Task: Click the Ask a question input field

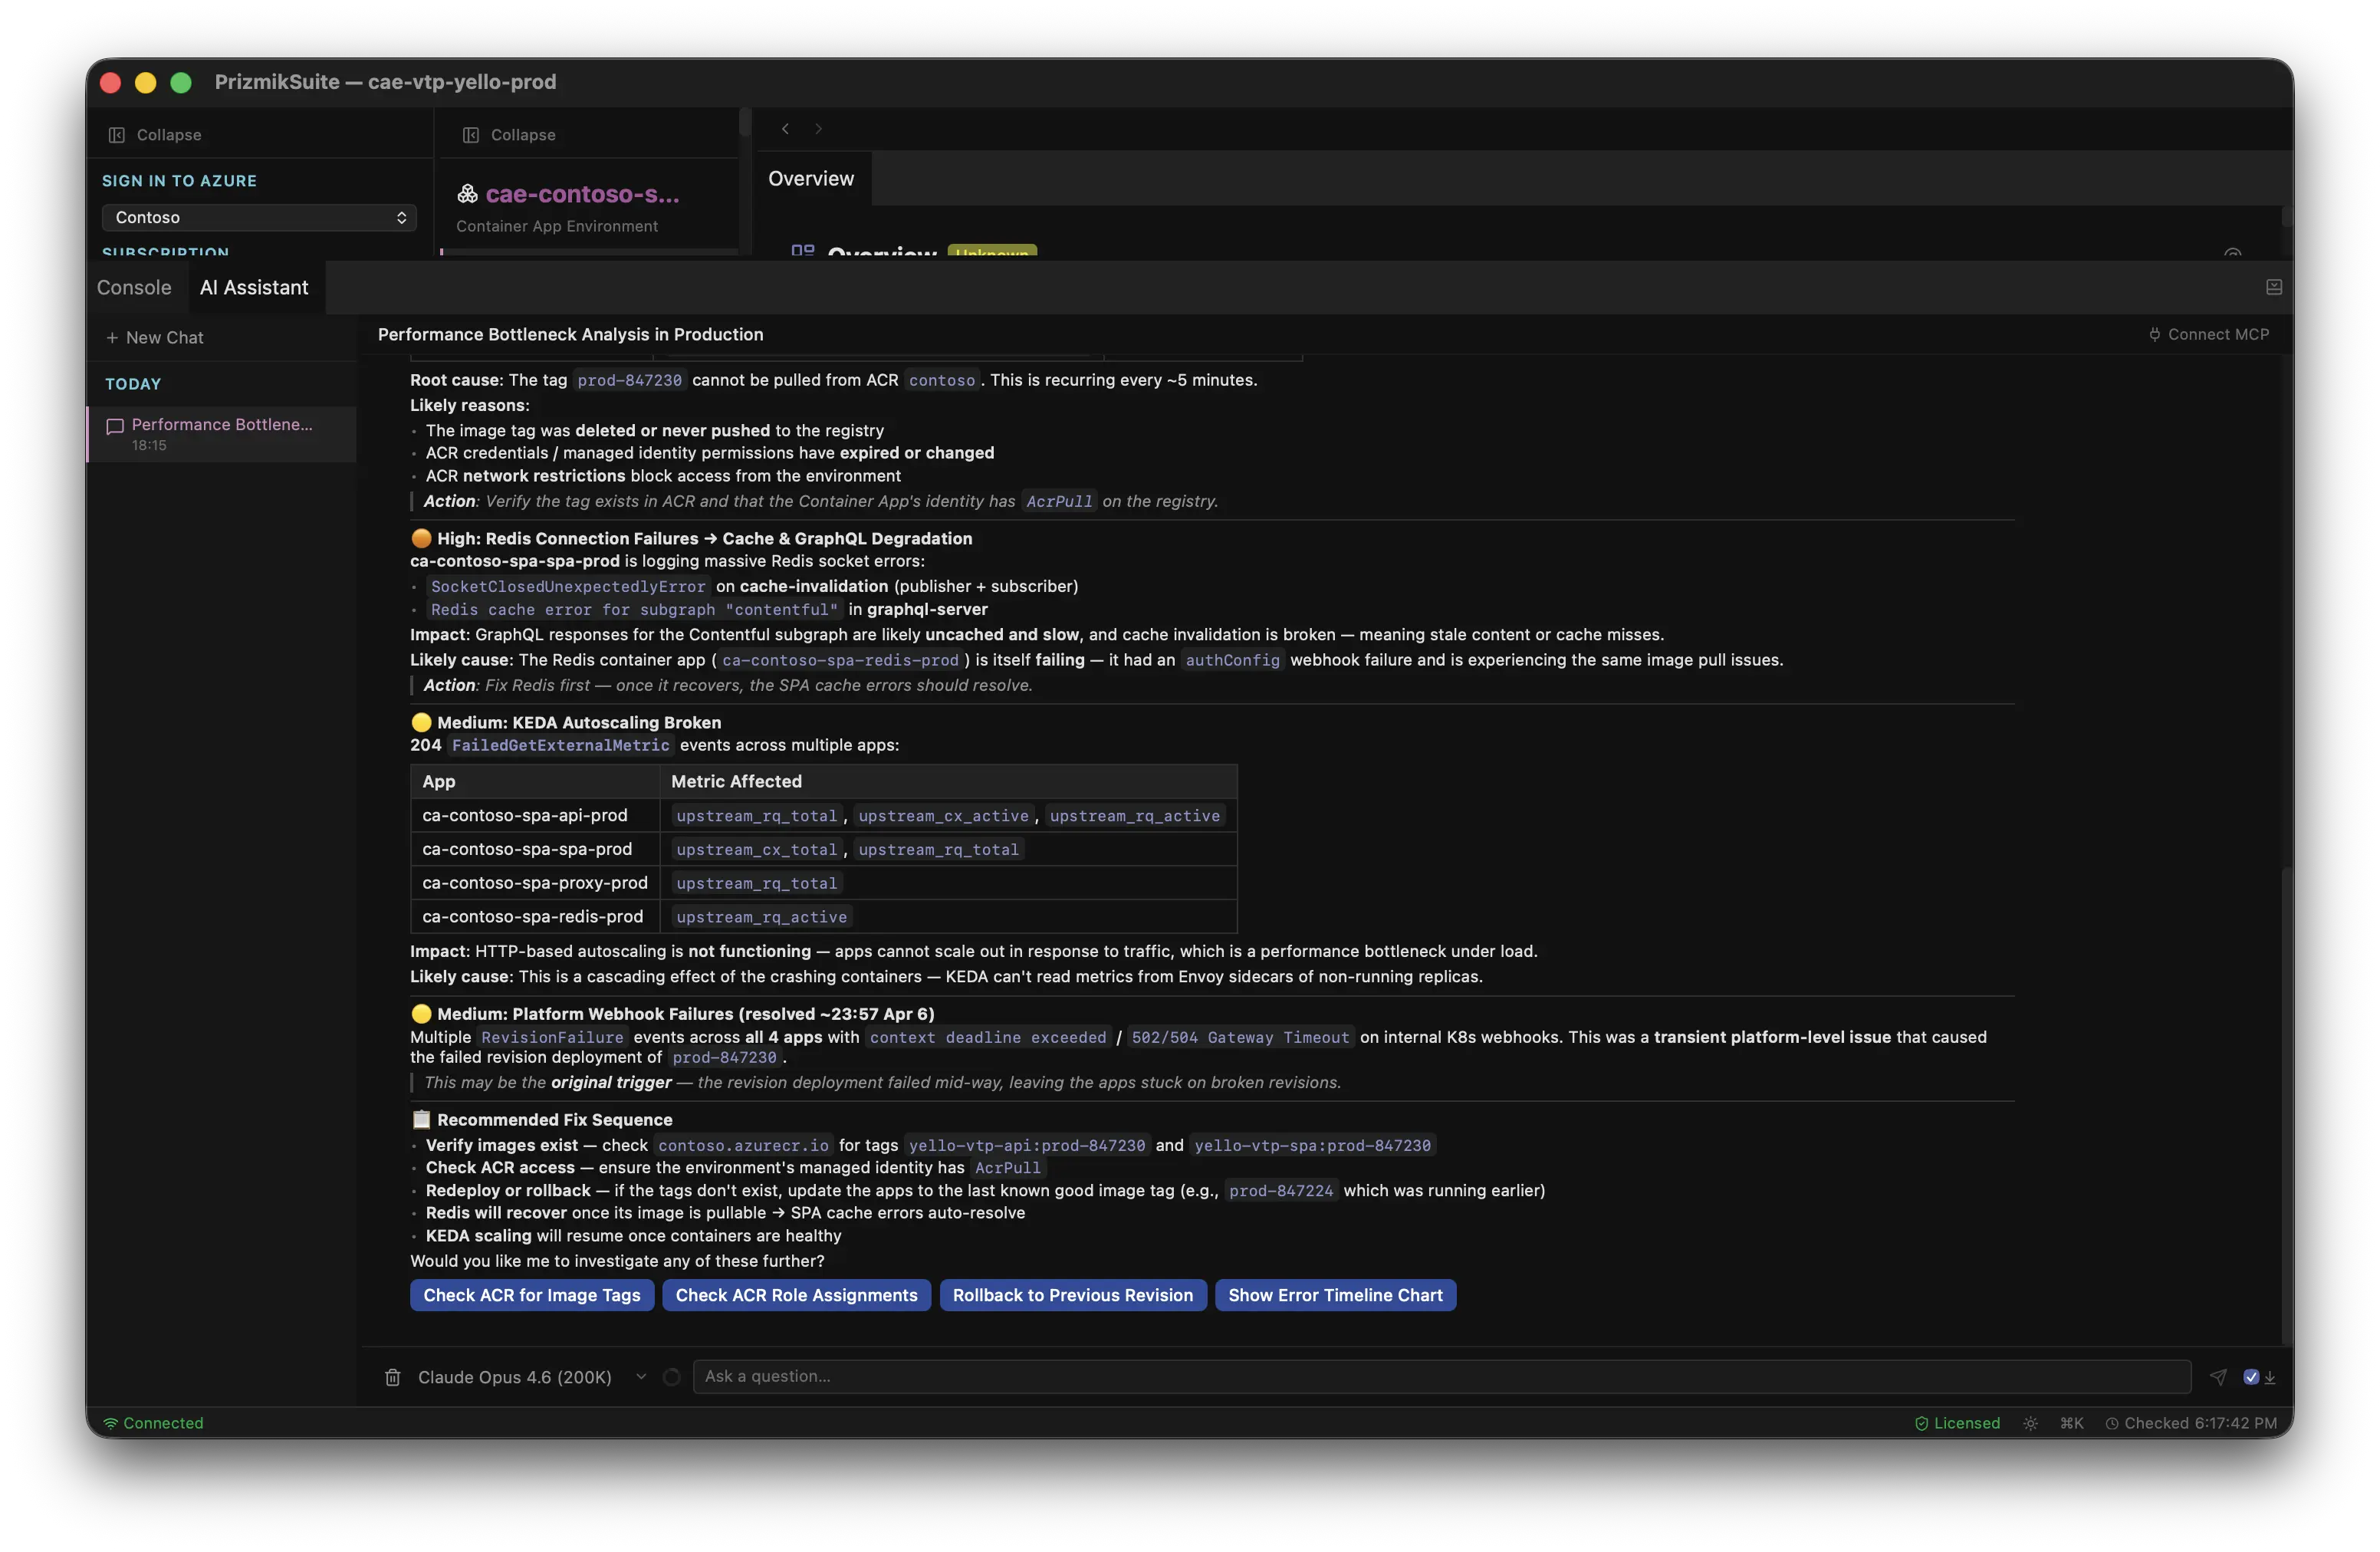Action: pyautogui.click(x=1442, y=1377)
